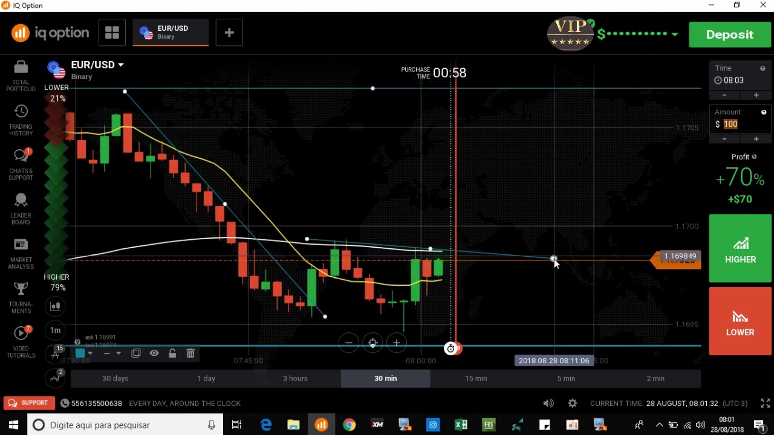Image resolution: width=774 pixels, height=435 pixels.
Task: Decrease amount with minus button
Action: pyautogui.click(x=724, y=140)
